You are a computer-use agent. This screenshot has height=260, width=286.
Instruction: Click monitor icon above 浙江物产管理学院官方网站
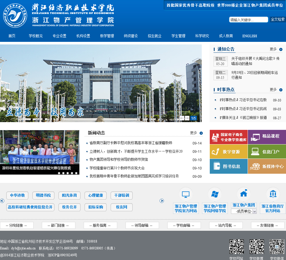pyautogui.click(x=186, y=194)
